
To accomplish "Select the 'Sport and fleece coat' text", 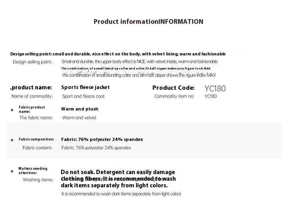I will click(x=83, y=96).
